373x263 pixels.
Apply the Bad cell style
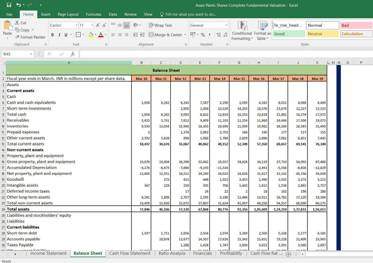coord(356,25)
